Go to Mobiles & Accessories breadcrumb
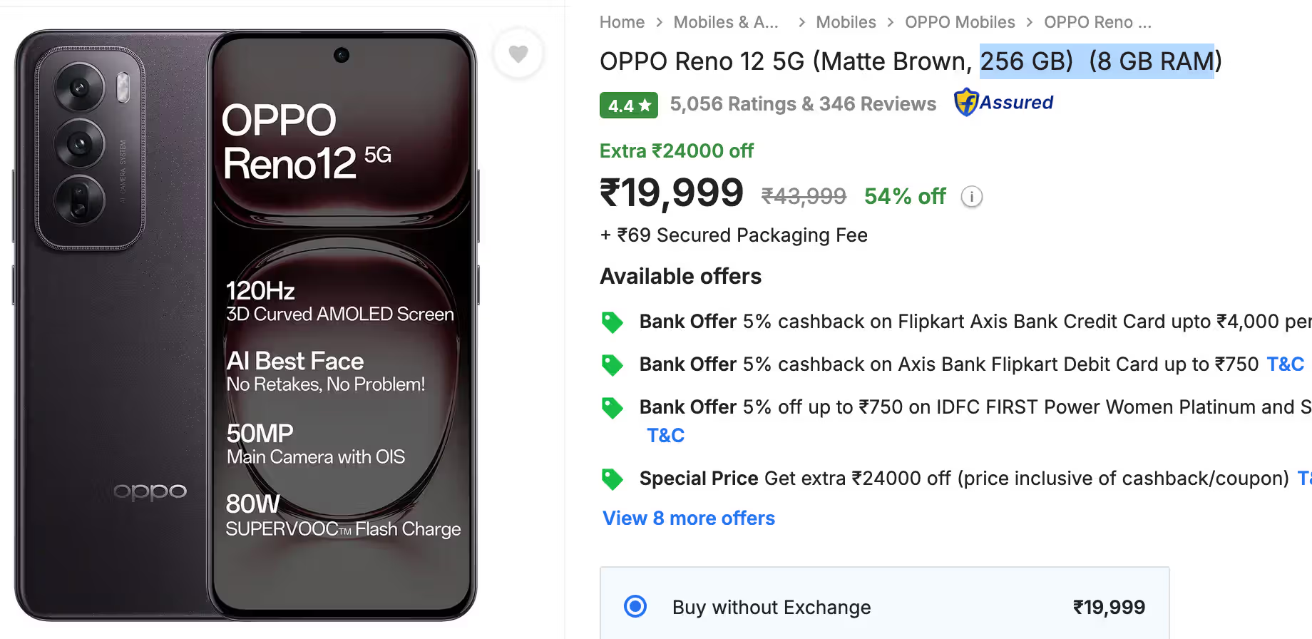This screenshot has width=1312, height=639. [725, 22]
